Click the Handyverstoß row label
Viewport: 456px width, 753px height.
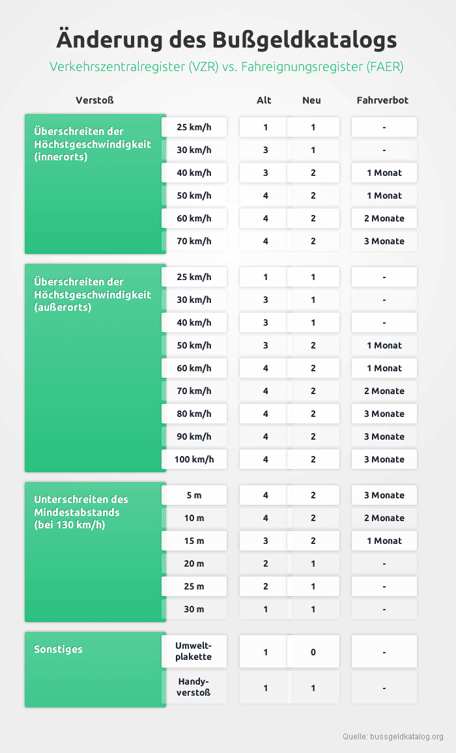[193, 687]
